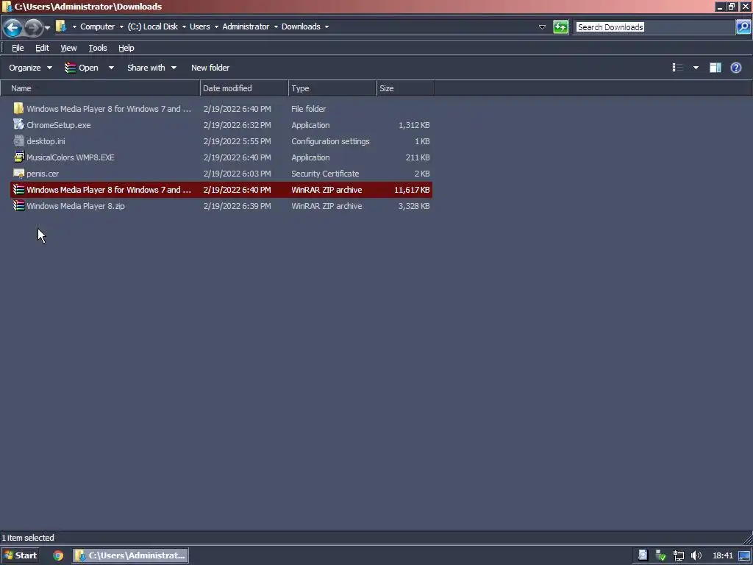Expand the arrow after (C:) Local Disk

[184, 27]
